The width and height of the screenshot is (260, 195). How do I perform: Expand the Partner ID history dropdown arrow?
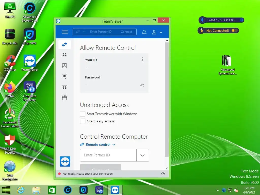(143, 155)
